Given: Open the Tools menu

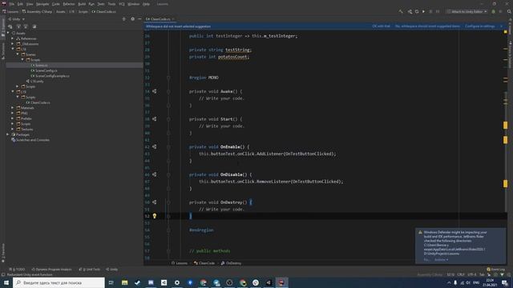Looking at the screenshot, I should pos(112,4).
